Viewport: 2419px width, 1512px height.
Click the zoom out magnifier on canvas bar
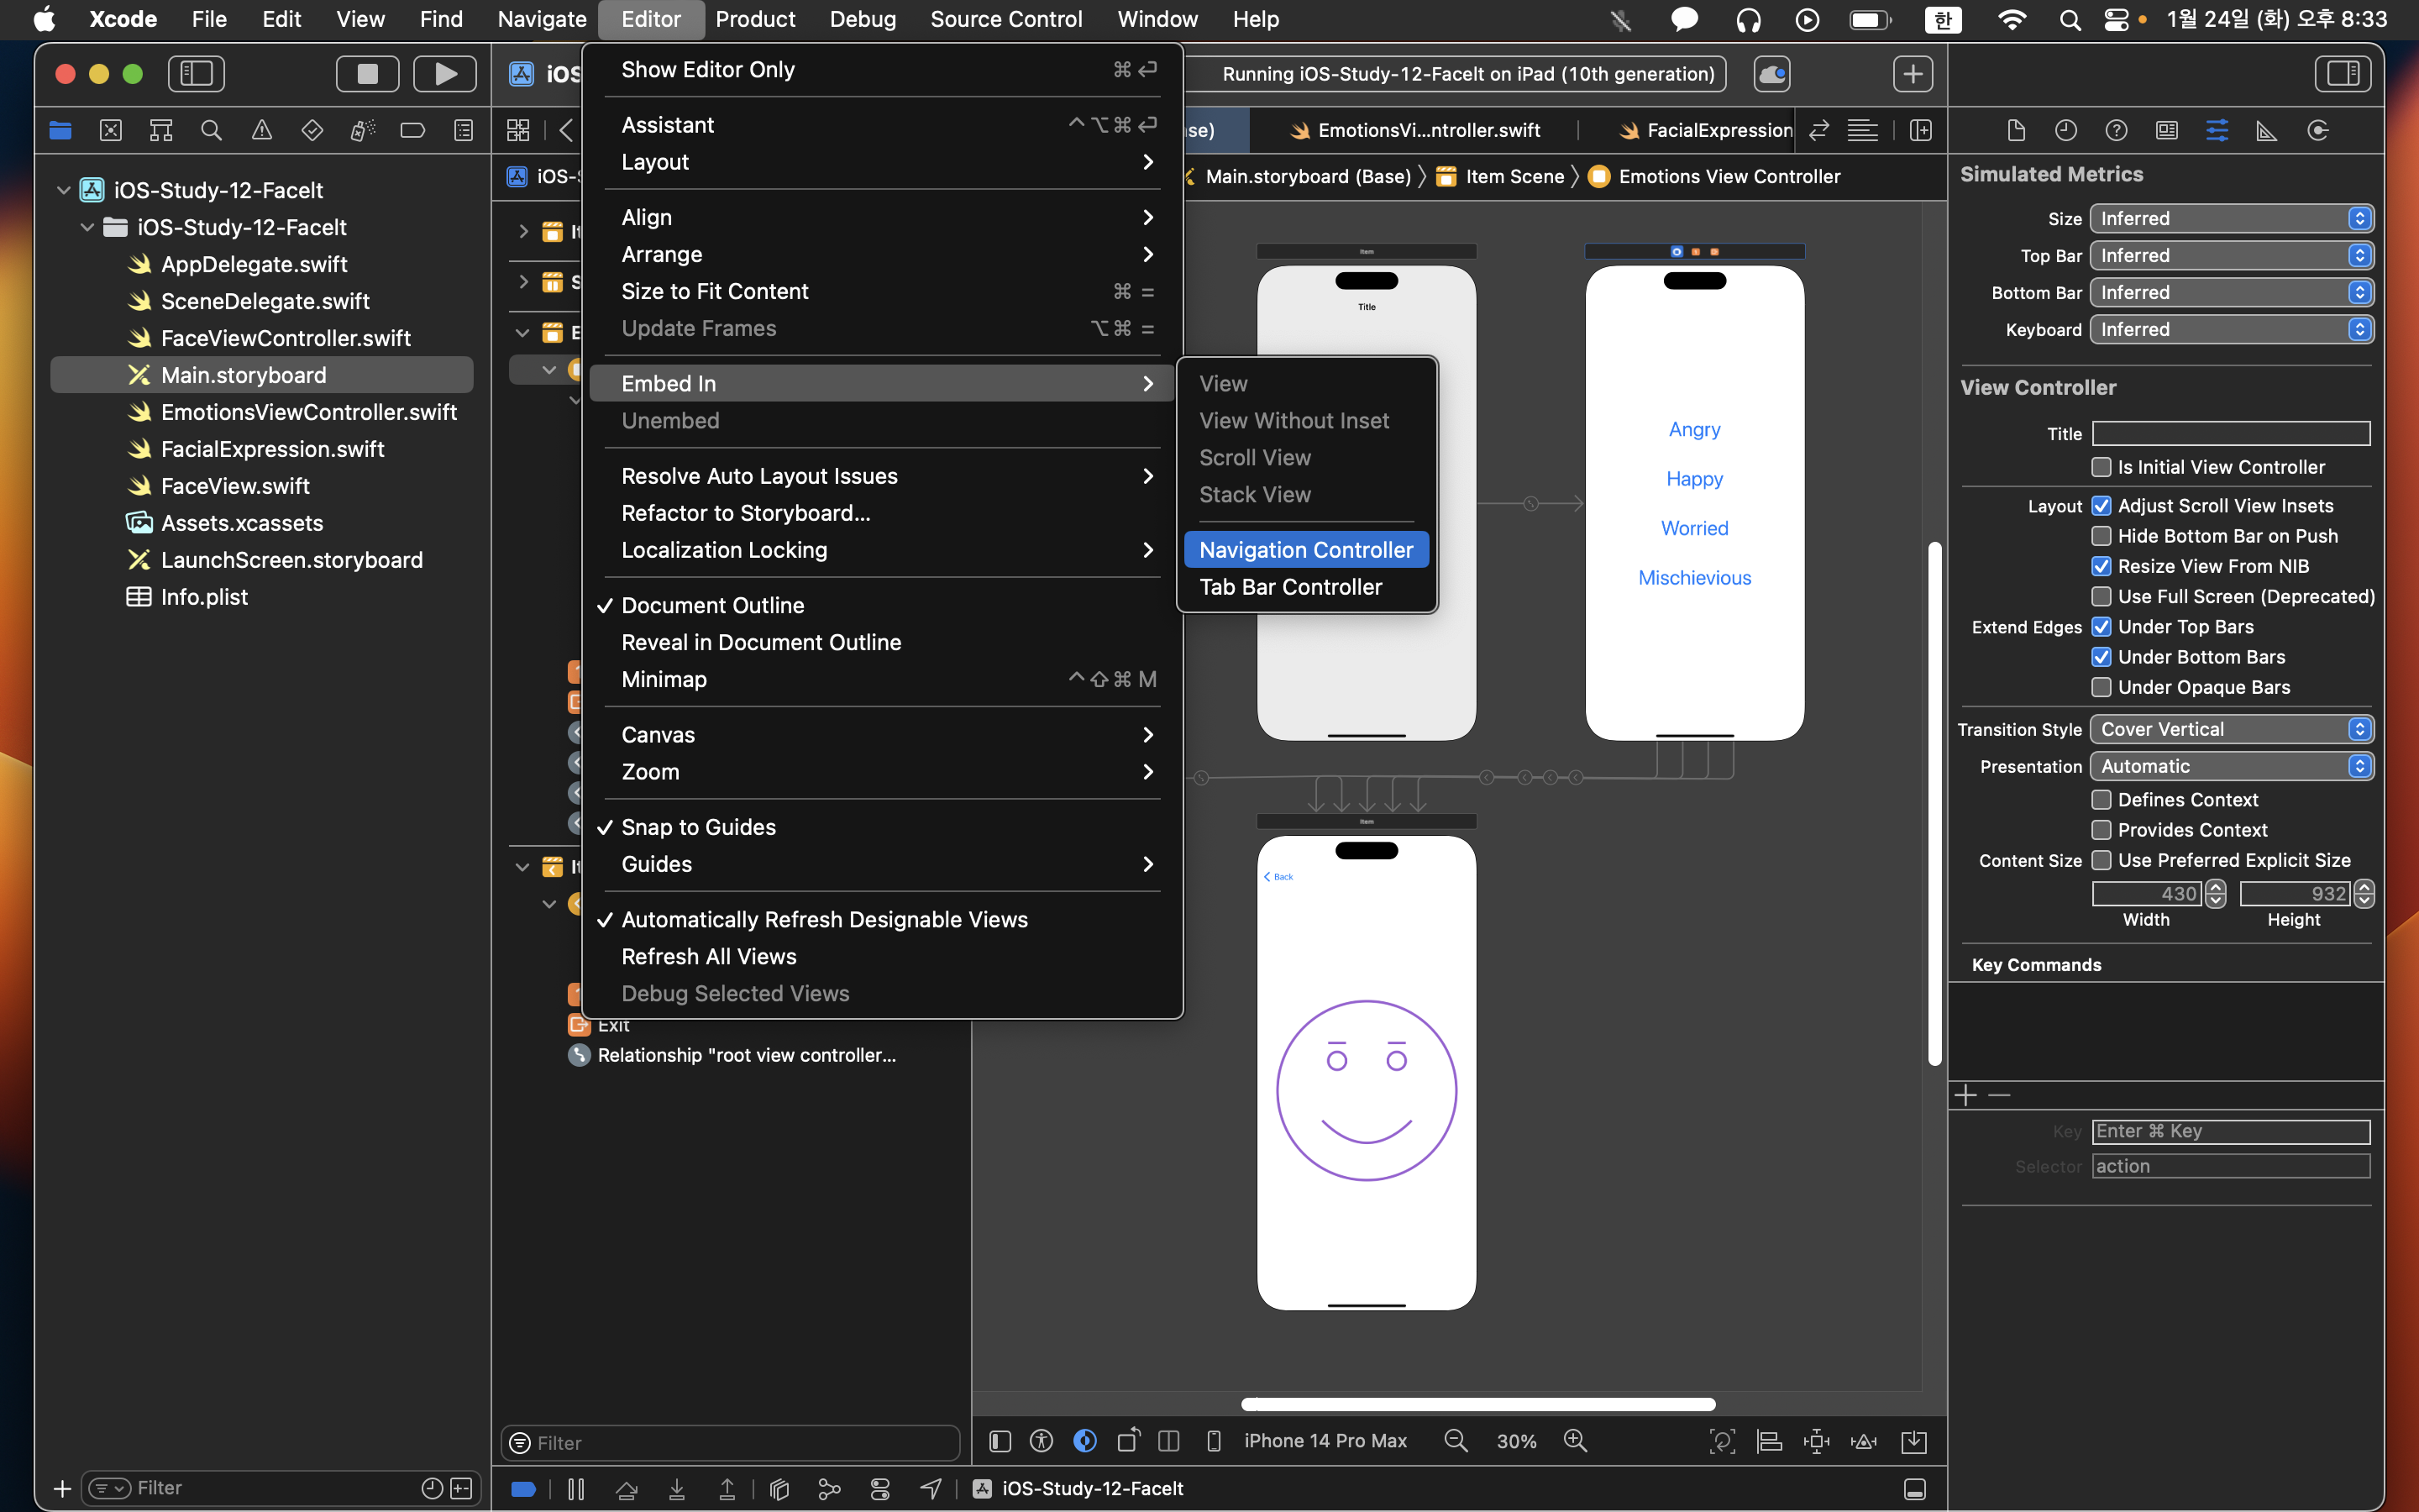(1456, 1440)
